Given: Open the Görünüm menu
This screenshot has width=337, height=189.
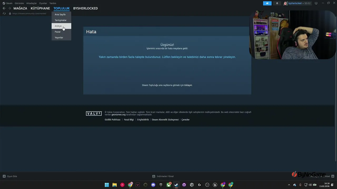Looking at the screenshot, I should point(19,3).
